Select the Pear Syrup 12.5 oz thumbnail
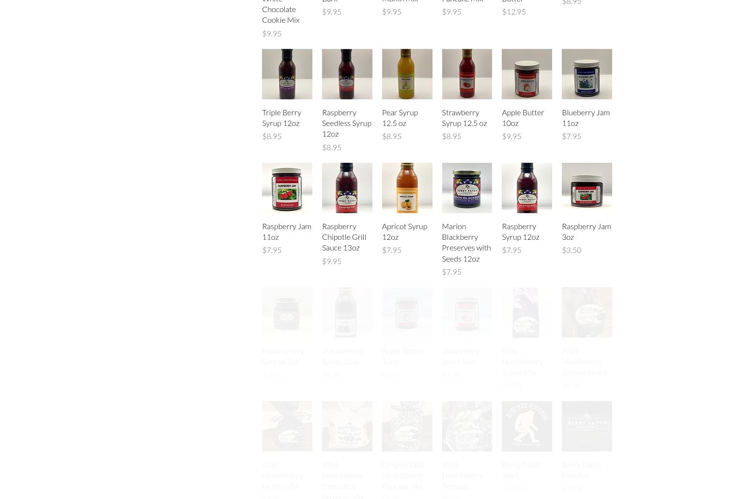Screen dimensions: 741x499 point(407,74)
